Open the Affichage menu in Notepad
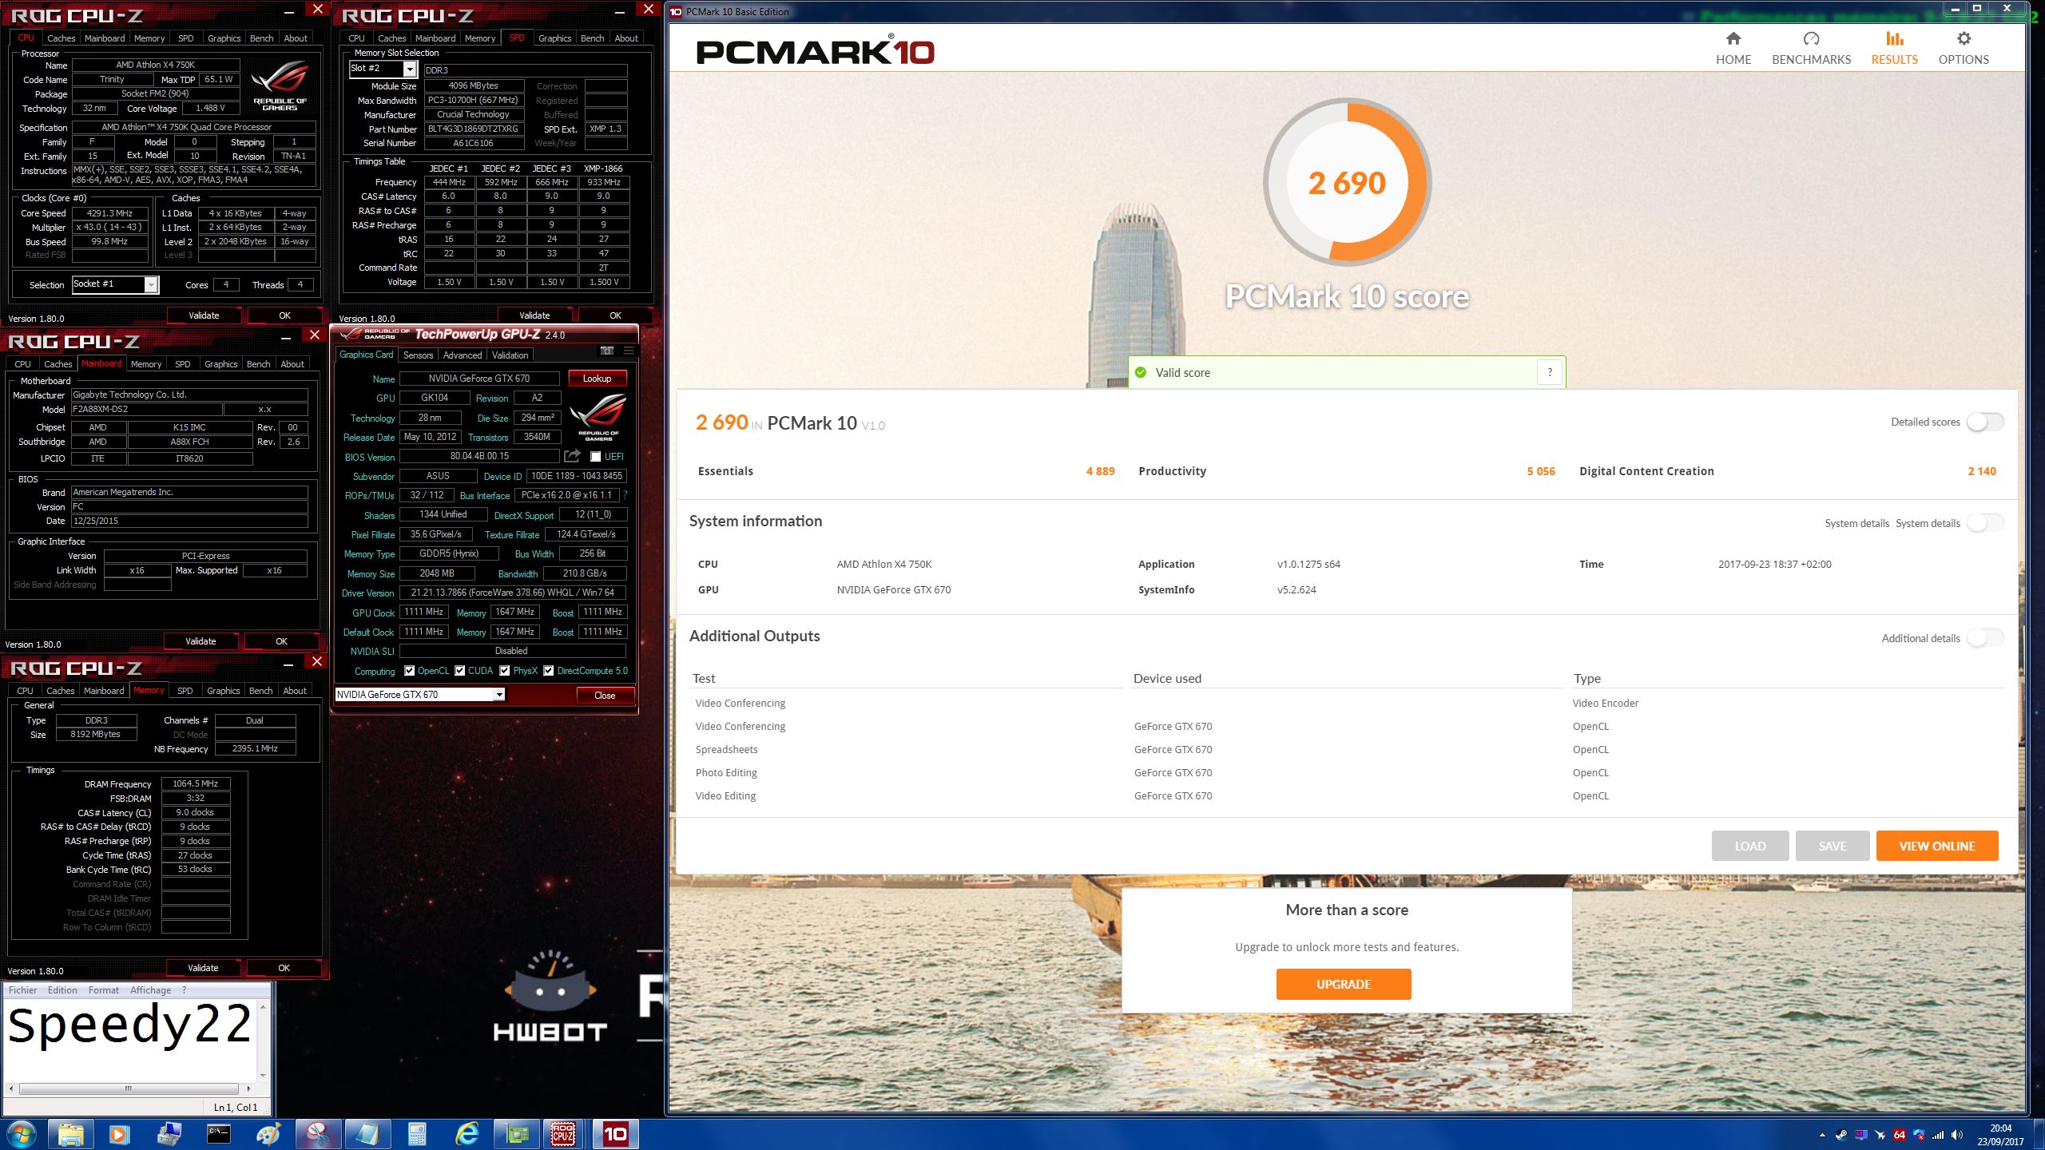 150,990
